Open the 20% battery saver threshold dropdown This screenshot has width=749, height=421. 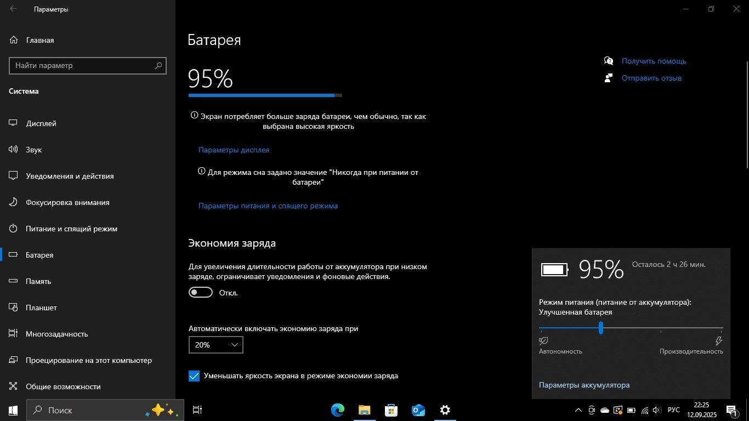[215, 345]
